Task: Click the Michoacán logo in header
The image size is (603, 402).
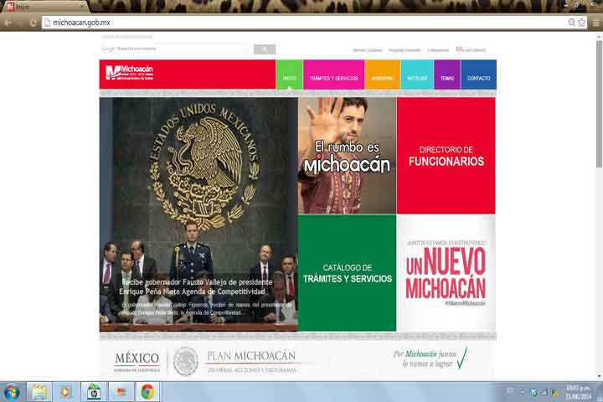Action: coord(129,74)
